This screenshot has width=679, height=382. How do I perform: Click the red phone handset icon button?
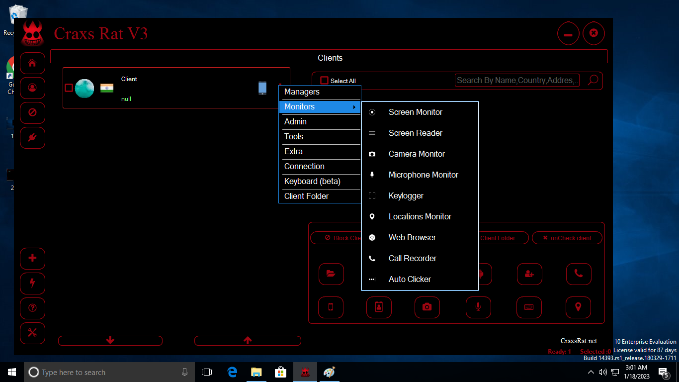point(579,274)
